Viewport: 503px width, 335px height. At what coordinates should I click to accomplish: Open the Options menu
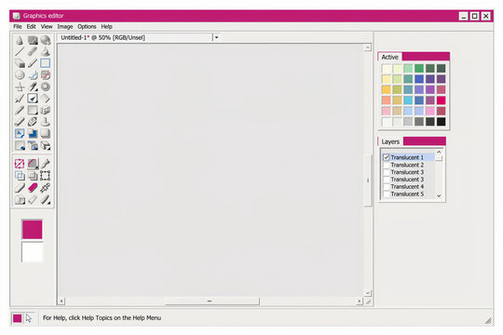click(87, 27)
